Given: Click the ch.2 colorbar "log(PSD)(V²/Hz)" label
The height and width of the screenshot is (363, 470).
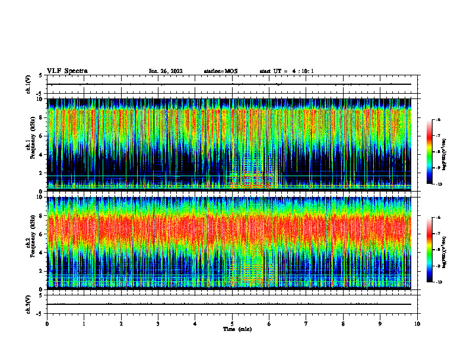Looking at the screenshot, I should coord(444,253).
